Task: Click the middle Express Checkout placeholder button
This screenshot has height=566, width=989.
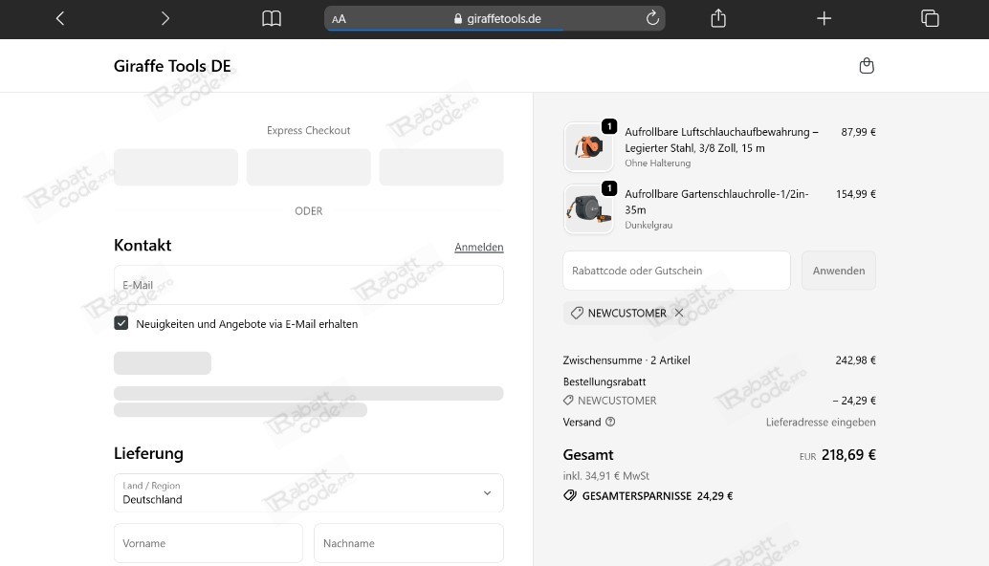Action: (x=308, y=167)
